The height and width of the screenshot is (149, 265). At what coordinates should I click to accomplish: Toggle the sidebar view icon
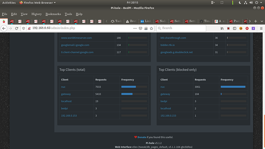pos(235,28)
